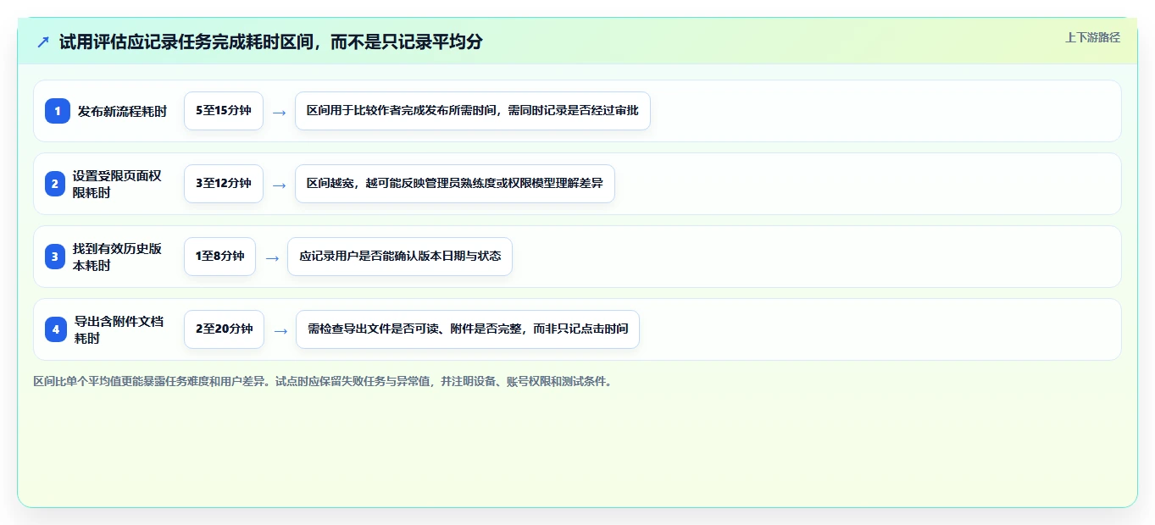1155x525 pixels.
Task: Click the arrow after '3至12分钟'
Action: pyautogui.click(x=279, y=185)
